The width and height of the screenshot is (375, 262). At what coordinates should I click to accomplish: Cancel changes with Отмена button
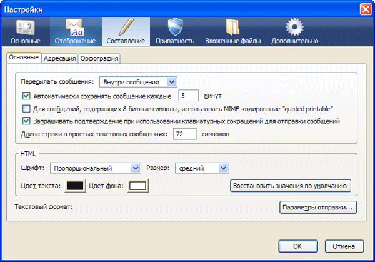[x=344, y=246]
